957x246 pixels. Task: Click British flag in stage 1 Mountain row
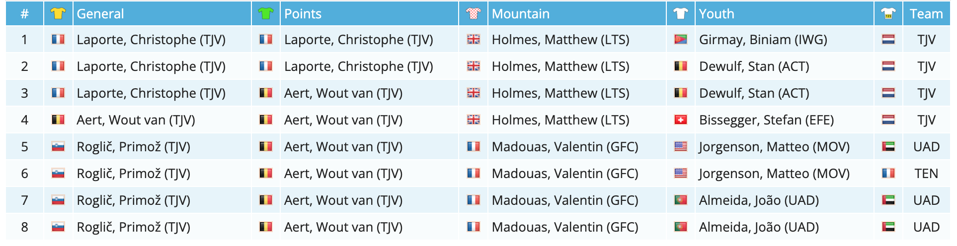click(474, 40)
